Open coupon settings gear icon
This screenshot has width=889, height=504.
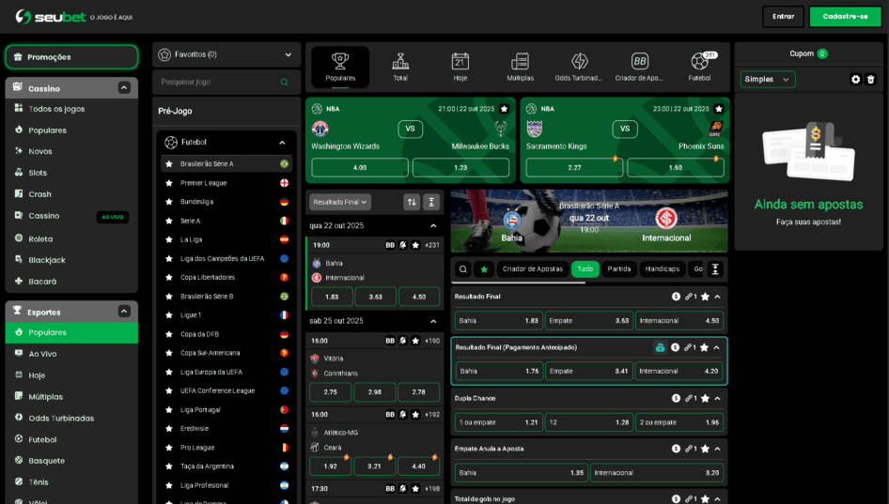[x=855, y=79]
